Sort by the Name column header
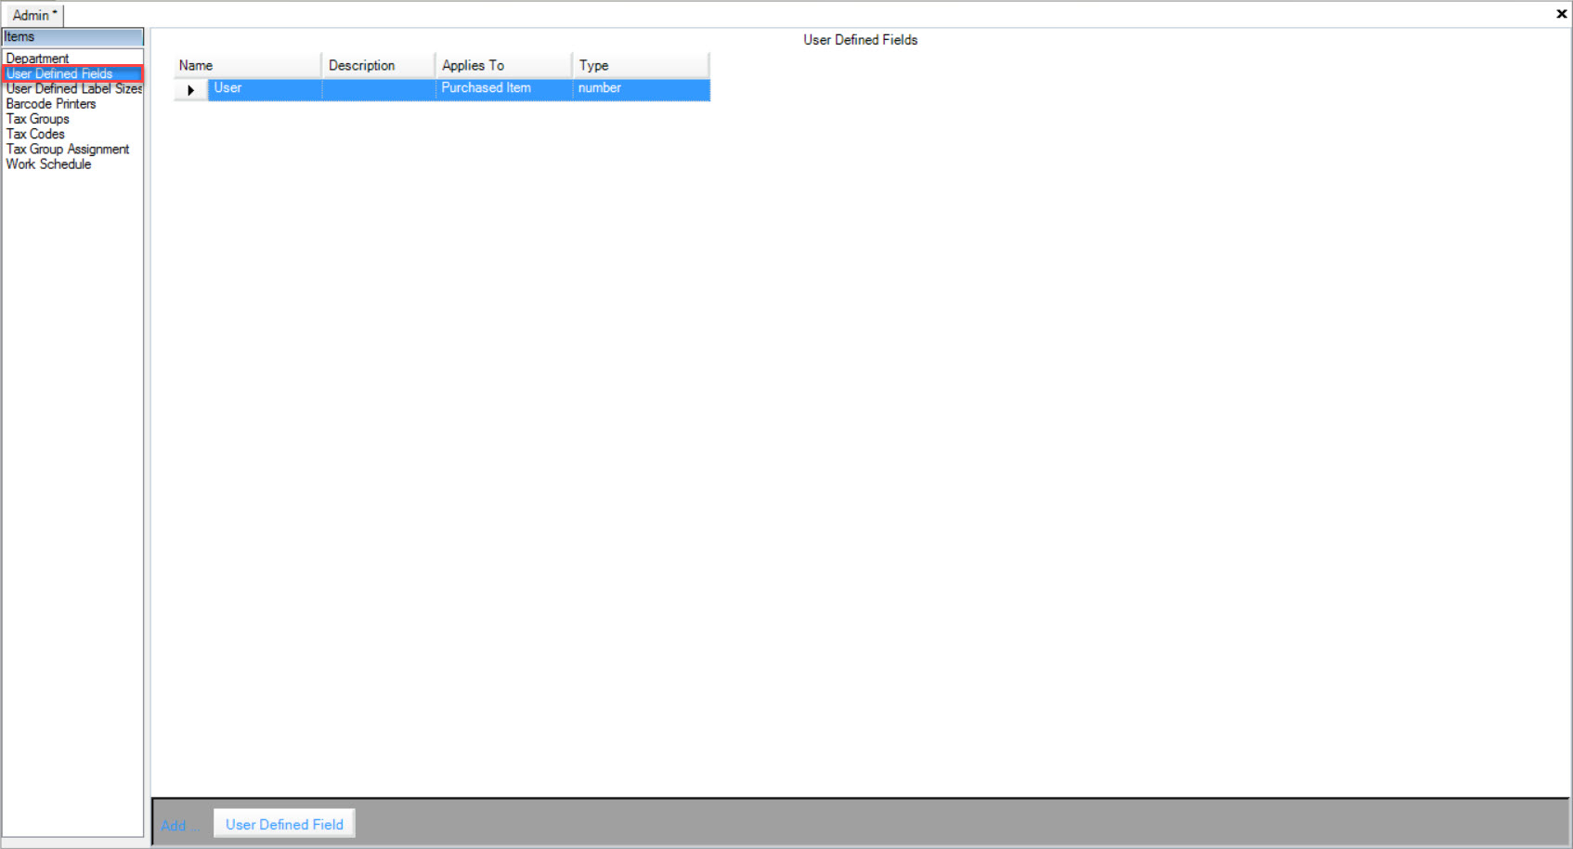This screenshot has height=849, width=1573. tap(247, 65)
